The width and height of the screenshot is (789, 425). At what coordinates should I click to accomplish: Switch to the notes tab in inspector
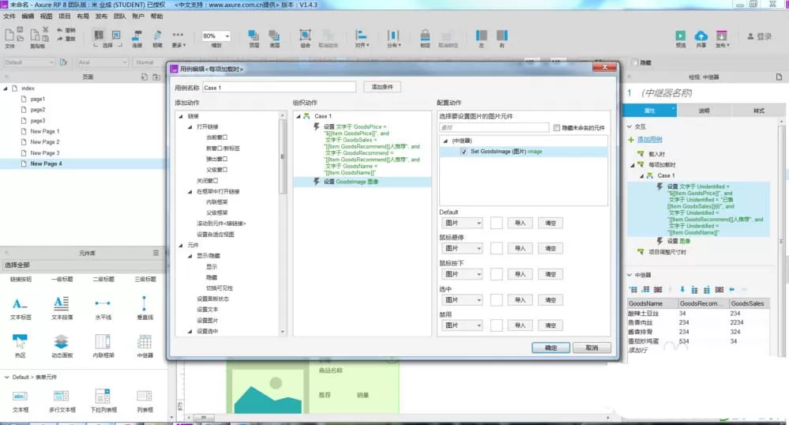[704, 111]
